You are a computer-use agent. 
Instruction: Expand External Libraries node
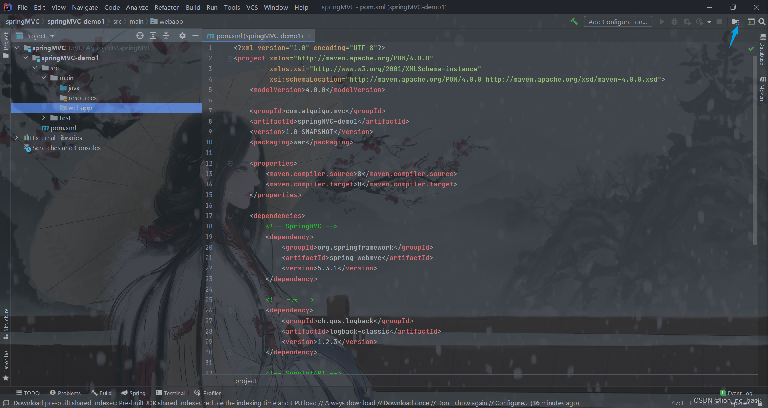tap(17, 138)
